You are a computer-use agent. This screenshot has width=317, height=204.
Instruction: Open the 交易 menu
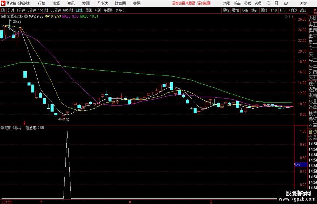[137, 3]
